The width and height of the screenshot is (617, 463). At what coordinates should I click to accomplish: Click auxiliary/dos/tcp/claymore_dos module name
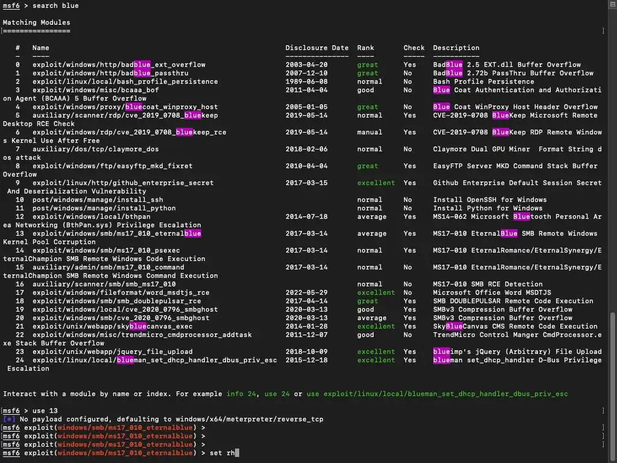[x=96, y=150]
